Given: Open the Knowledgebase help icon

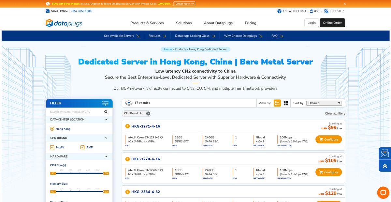Looking at the screenshot, I should point(279,11).
